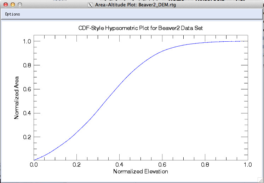Click the 0.6 tick label on y-axis
264x183 pixels.
(x=27, y=89)
